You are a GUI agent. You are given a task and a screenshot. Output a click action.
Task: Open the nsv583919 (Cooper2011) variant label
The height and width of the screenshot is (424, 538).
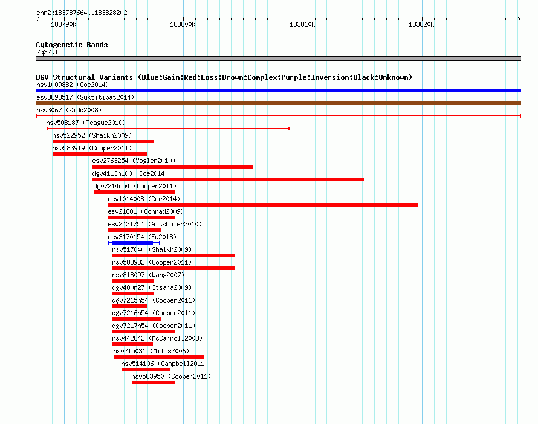click(x=92, y=148)
